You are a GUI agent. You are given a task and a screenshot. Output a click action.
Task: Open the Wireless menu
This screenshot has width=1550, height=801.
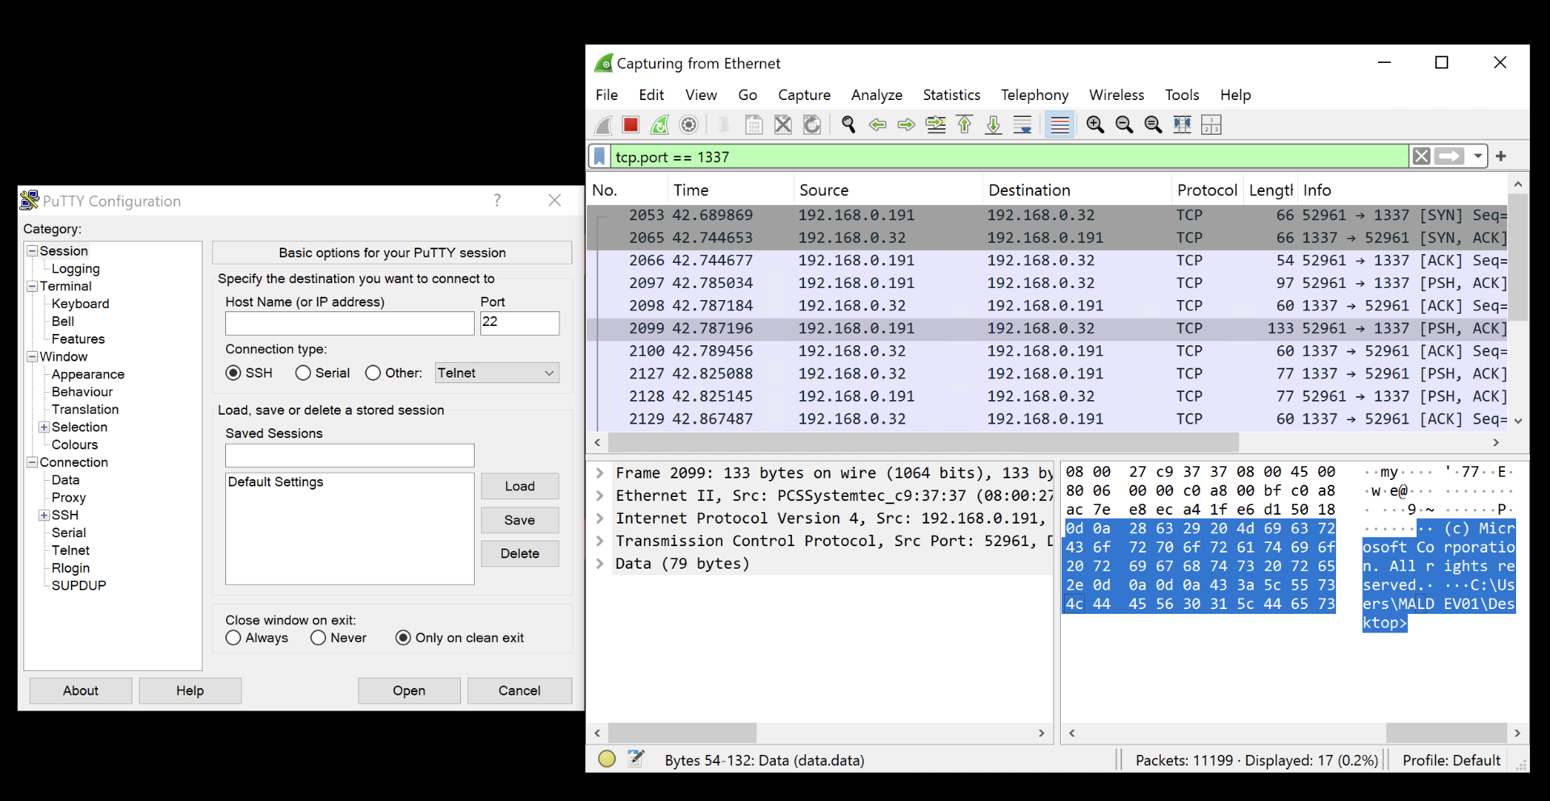1116,95
